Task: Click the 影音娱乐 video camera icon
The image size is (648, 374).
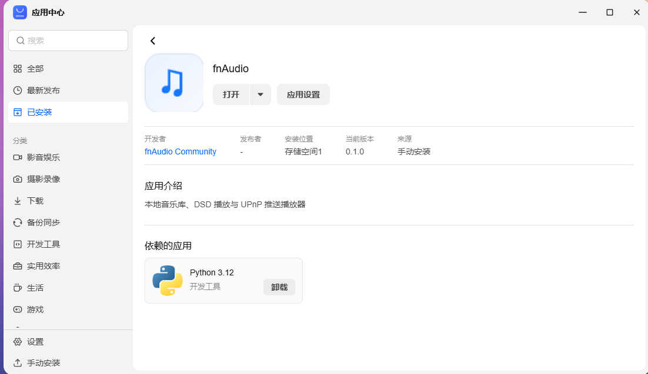Action: (x=18, y=157)
